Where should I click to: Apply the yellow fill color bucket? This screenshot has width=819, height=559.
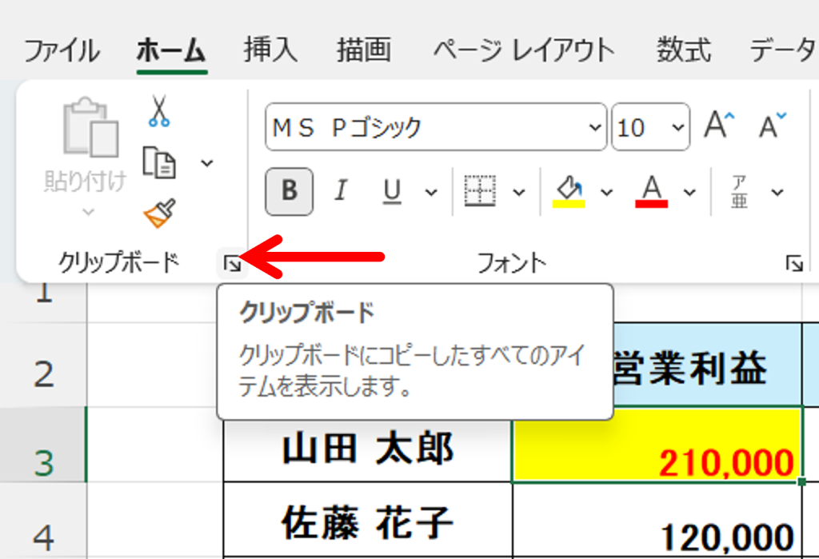pos(569,192)
